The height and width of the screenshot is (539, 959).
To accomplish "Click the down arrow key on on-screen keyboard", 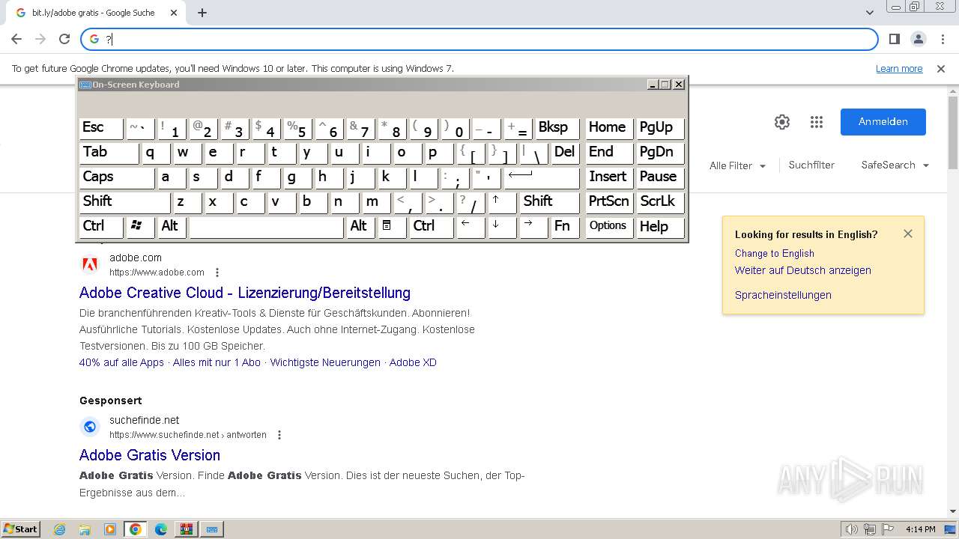I will 502,227.
